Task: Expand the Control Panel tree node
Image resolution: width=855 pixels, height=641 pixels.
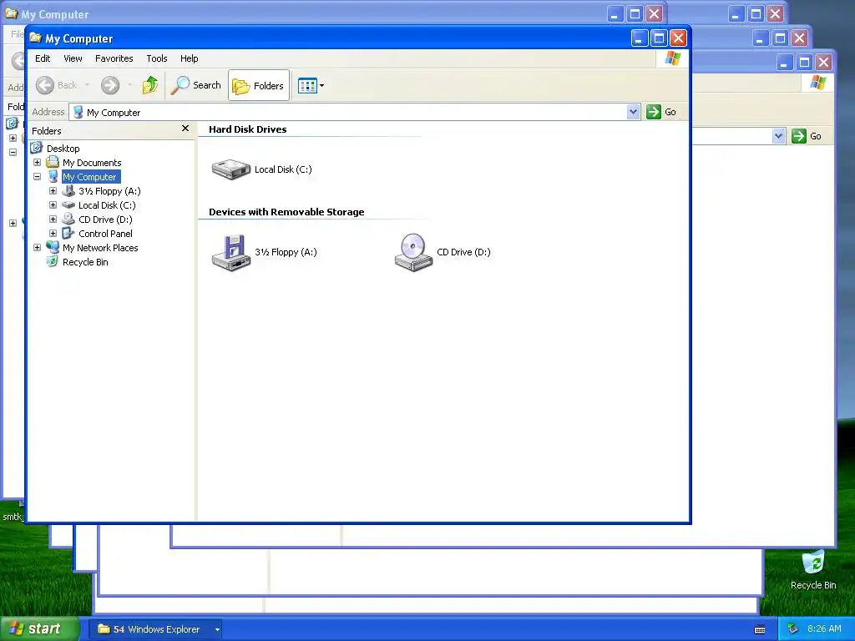Action: (53, 234)
